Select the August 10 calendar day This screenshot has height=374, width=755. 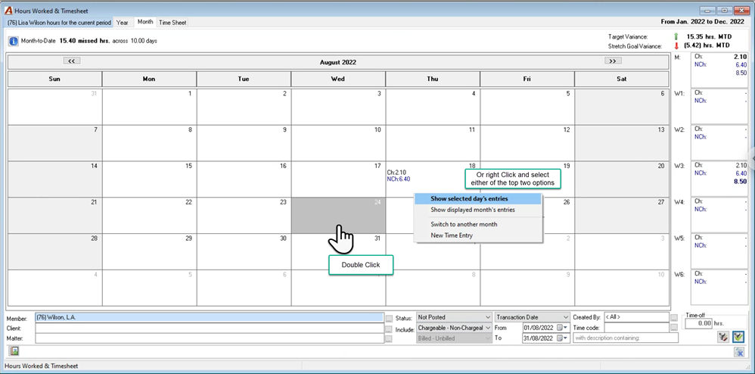[x=338, y=143]
